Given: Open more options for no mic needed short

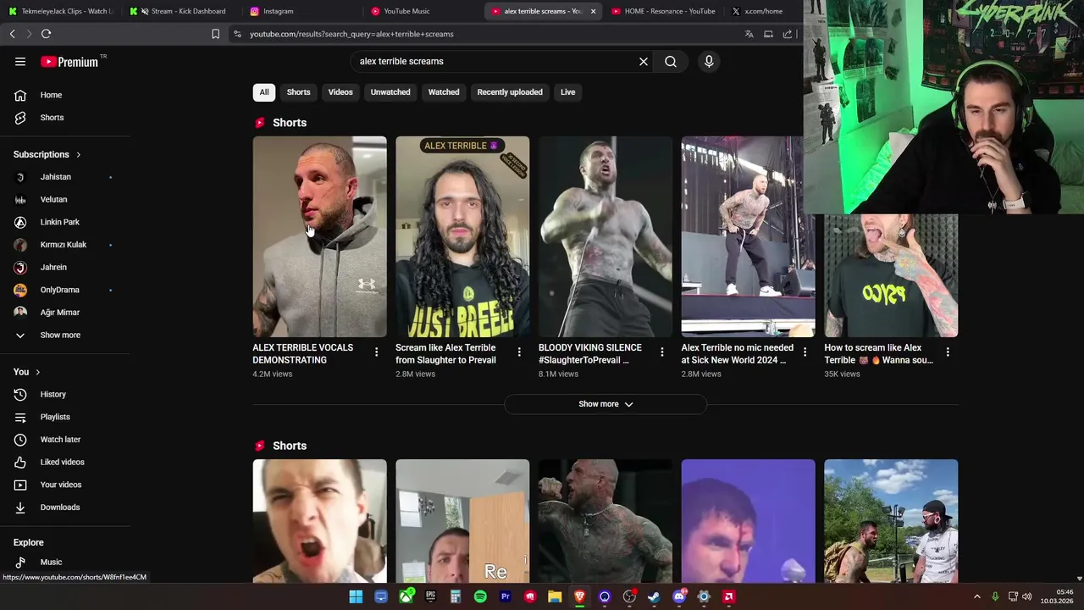Looking at the screenshot, I should click(805, 352).
